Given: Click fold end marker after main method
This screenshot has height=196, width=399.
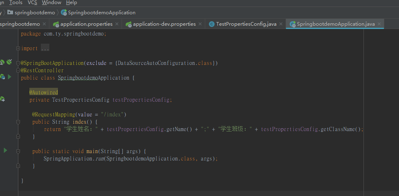Looking at the screenshot, I should pos(18,166).
